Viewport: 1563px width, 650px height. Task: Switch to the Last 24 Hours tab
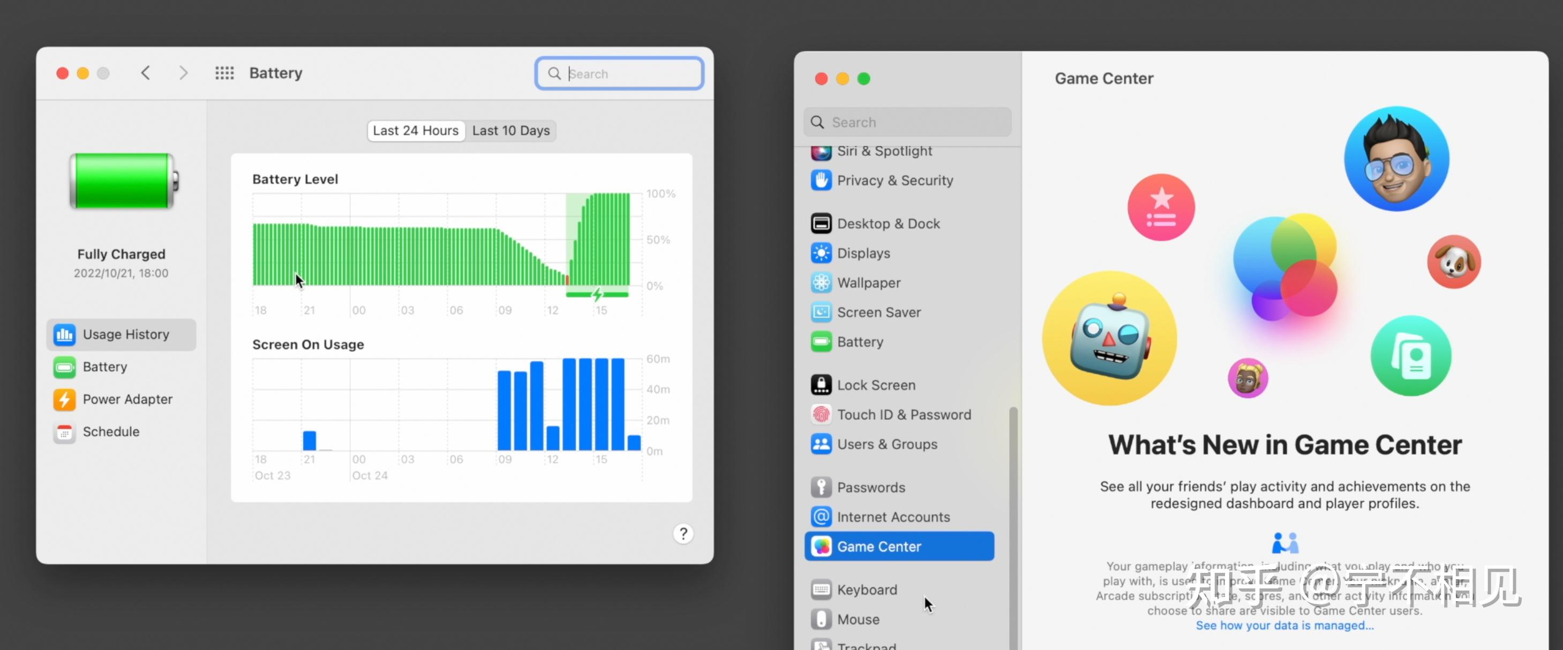(x=416, y=130)
